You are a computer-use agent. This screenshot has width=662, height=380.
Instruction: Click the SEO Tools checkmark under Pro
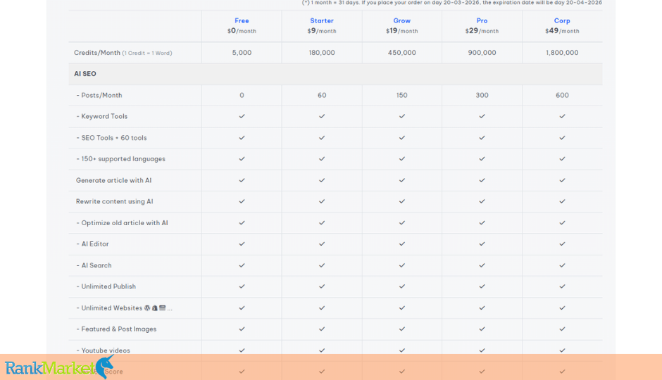[x=482, y=137]
